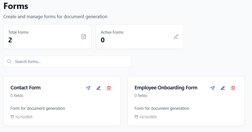Select the Total Forms count of 2

click(x=10, y=40)
